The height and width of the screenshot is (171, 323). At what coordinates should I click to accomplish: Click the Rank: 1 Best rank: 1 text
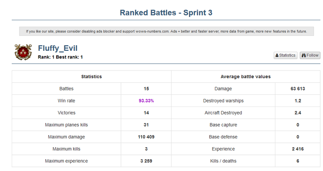point(61,57)
